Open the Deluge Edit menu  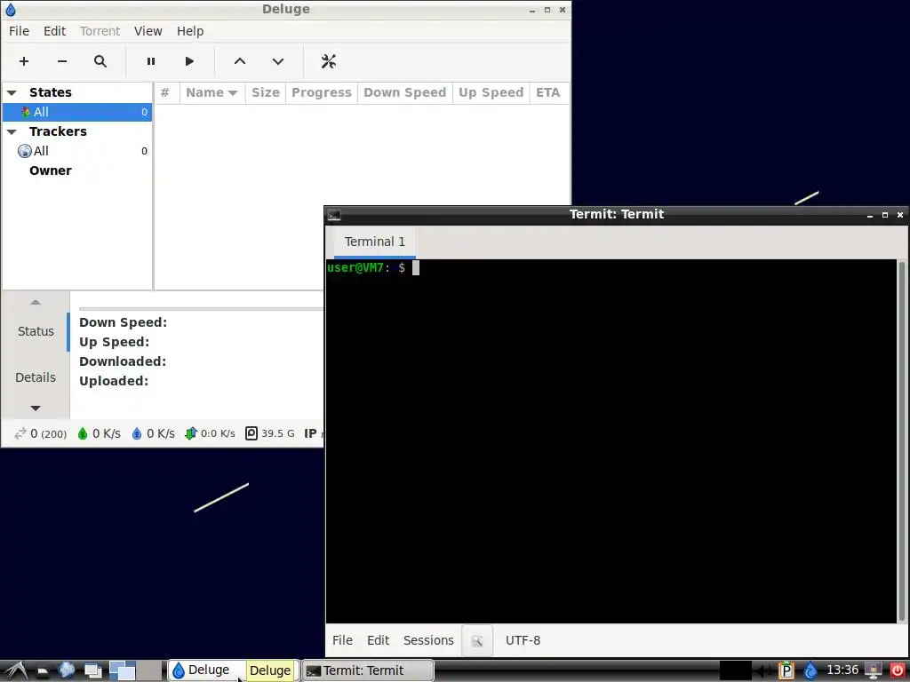(54, 31)
